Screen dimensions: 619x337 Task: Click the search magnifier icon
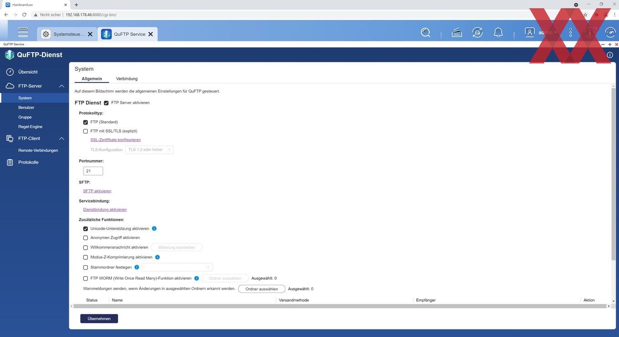pyautogui.click(x=426, y=32)
